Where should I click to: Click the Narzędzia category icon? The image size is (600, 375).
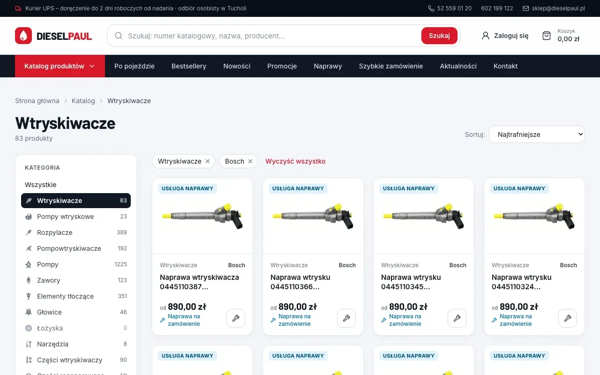[x=29, y=344]
